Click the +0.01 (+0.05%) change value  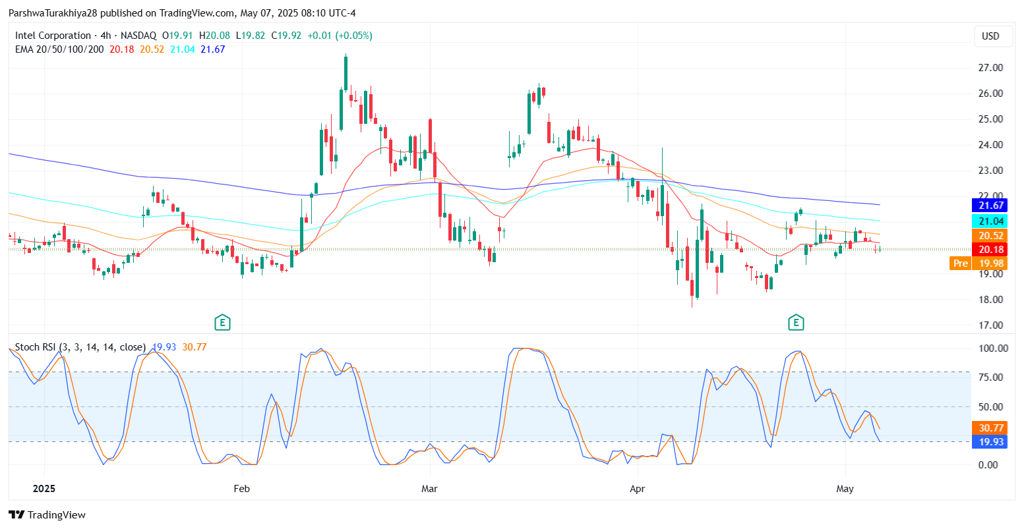point(340,36)
